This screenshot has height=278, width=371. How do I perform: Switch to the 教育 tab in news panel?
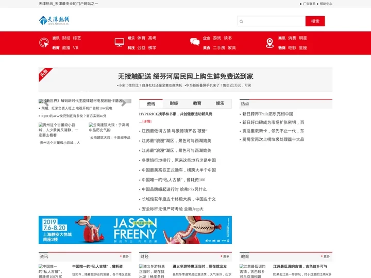(x=197, y=103)
